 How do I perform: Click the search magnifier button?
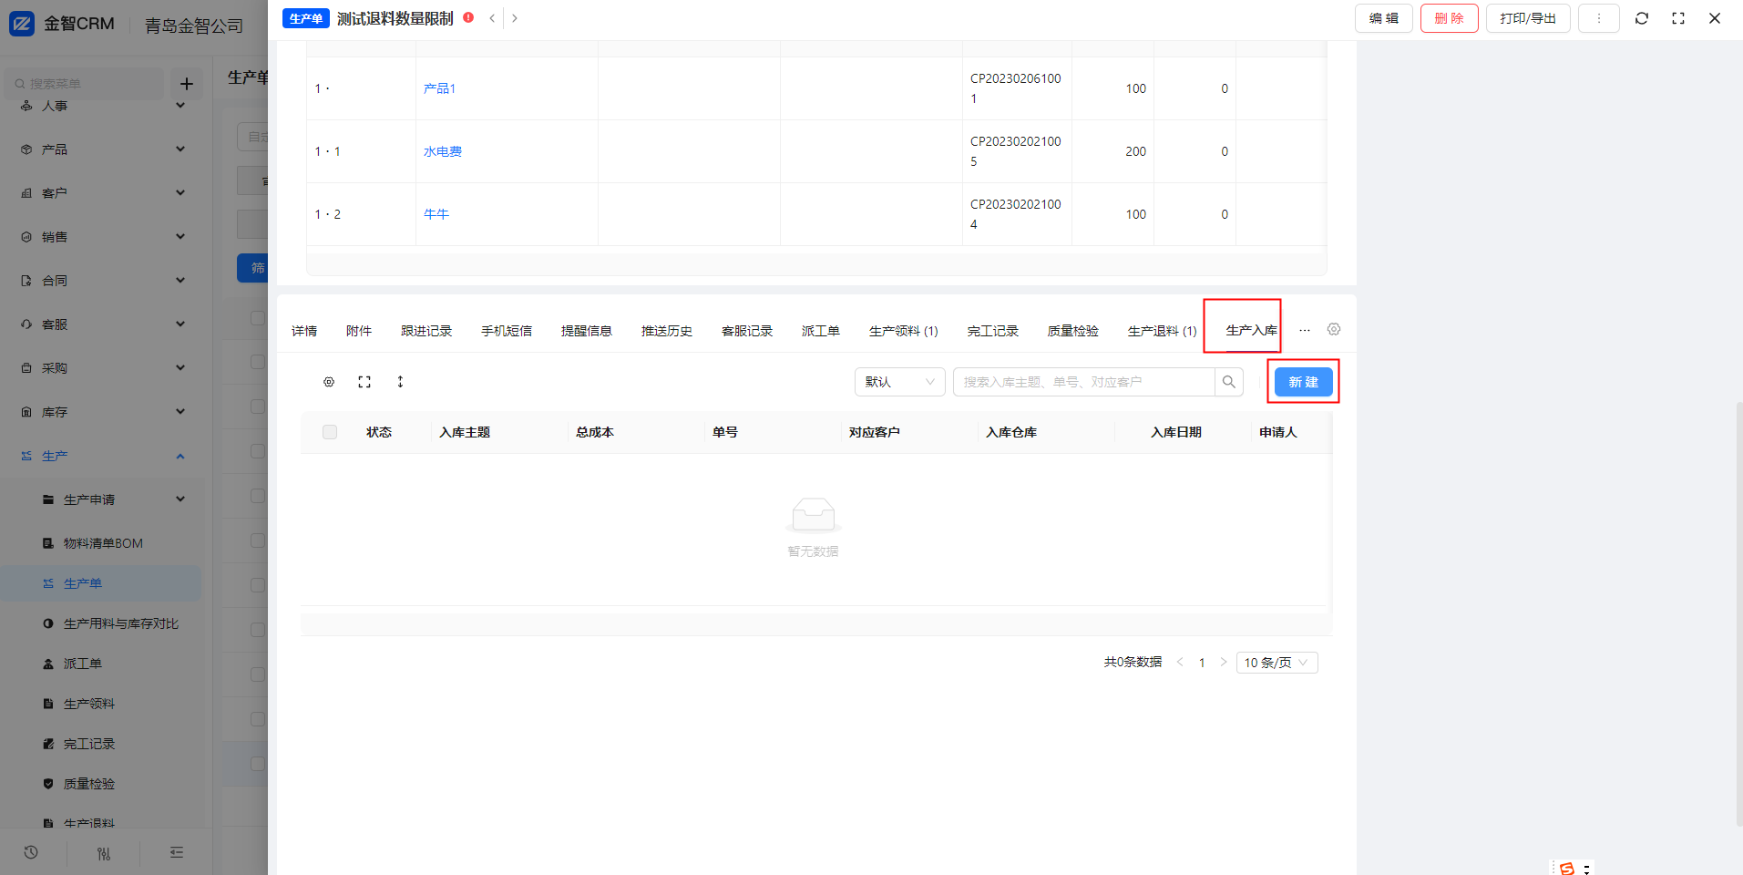coord(1229,382)
